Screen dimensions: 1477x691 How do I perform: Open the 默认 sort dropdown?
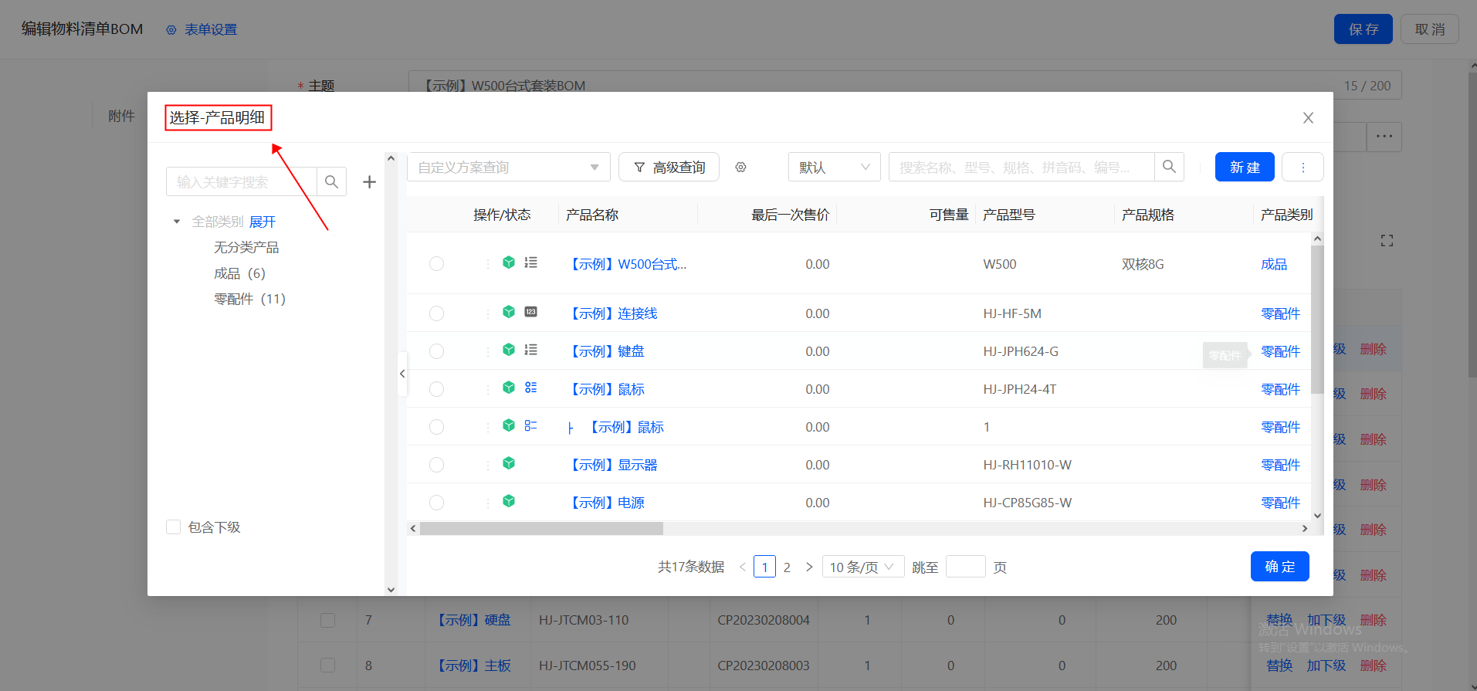coord(834,168)
